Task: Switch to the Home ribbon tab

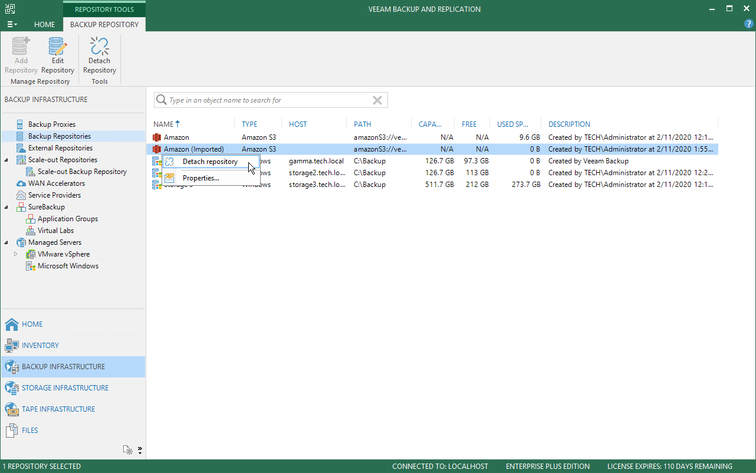Action: (45, 25)
